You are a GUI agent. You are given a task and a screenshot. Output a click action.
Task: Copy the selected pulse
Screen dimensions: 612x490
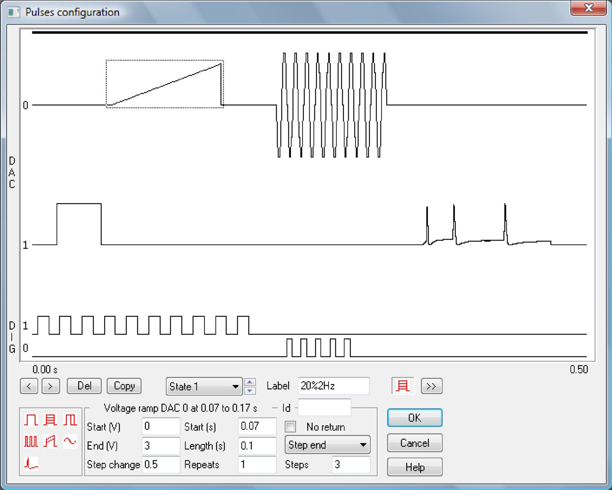pos(123,386)
